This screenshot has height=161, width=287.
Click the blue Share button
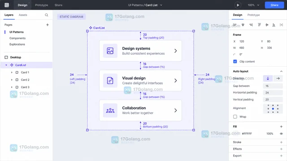[274, 5]
